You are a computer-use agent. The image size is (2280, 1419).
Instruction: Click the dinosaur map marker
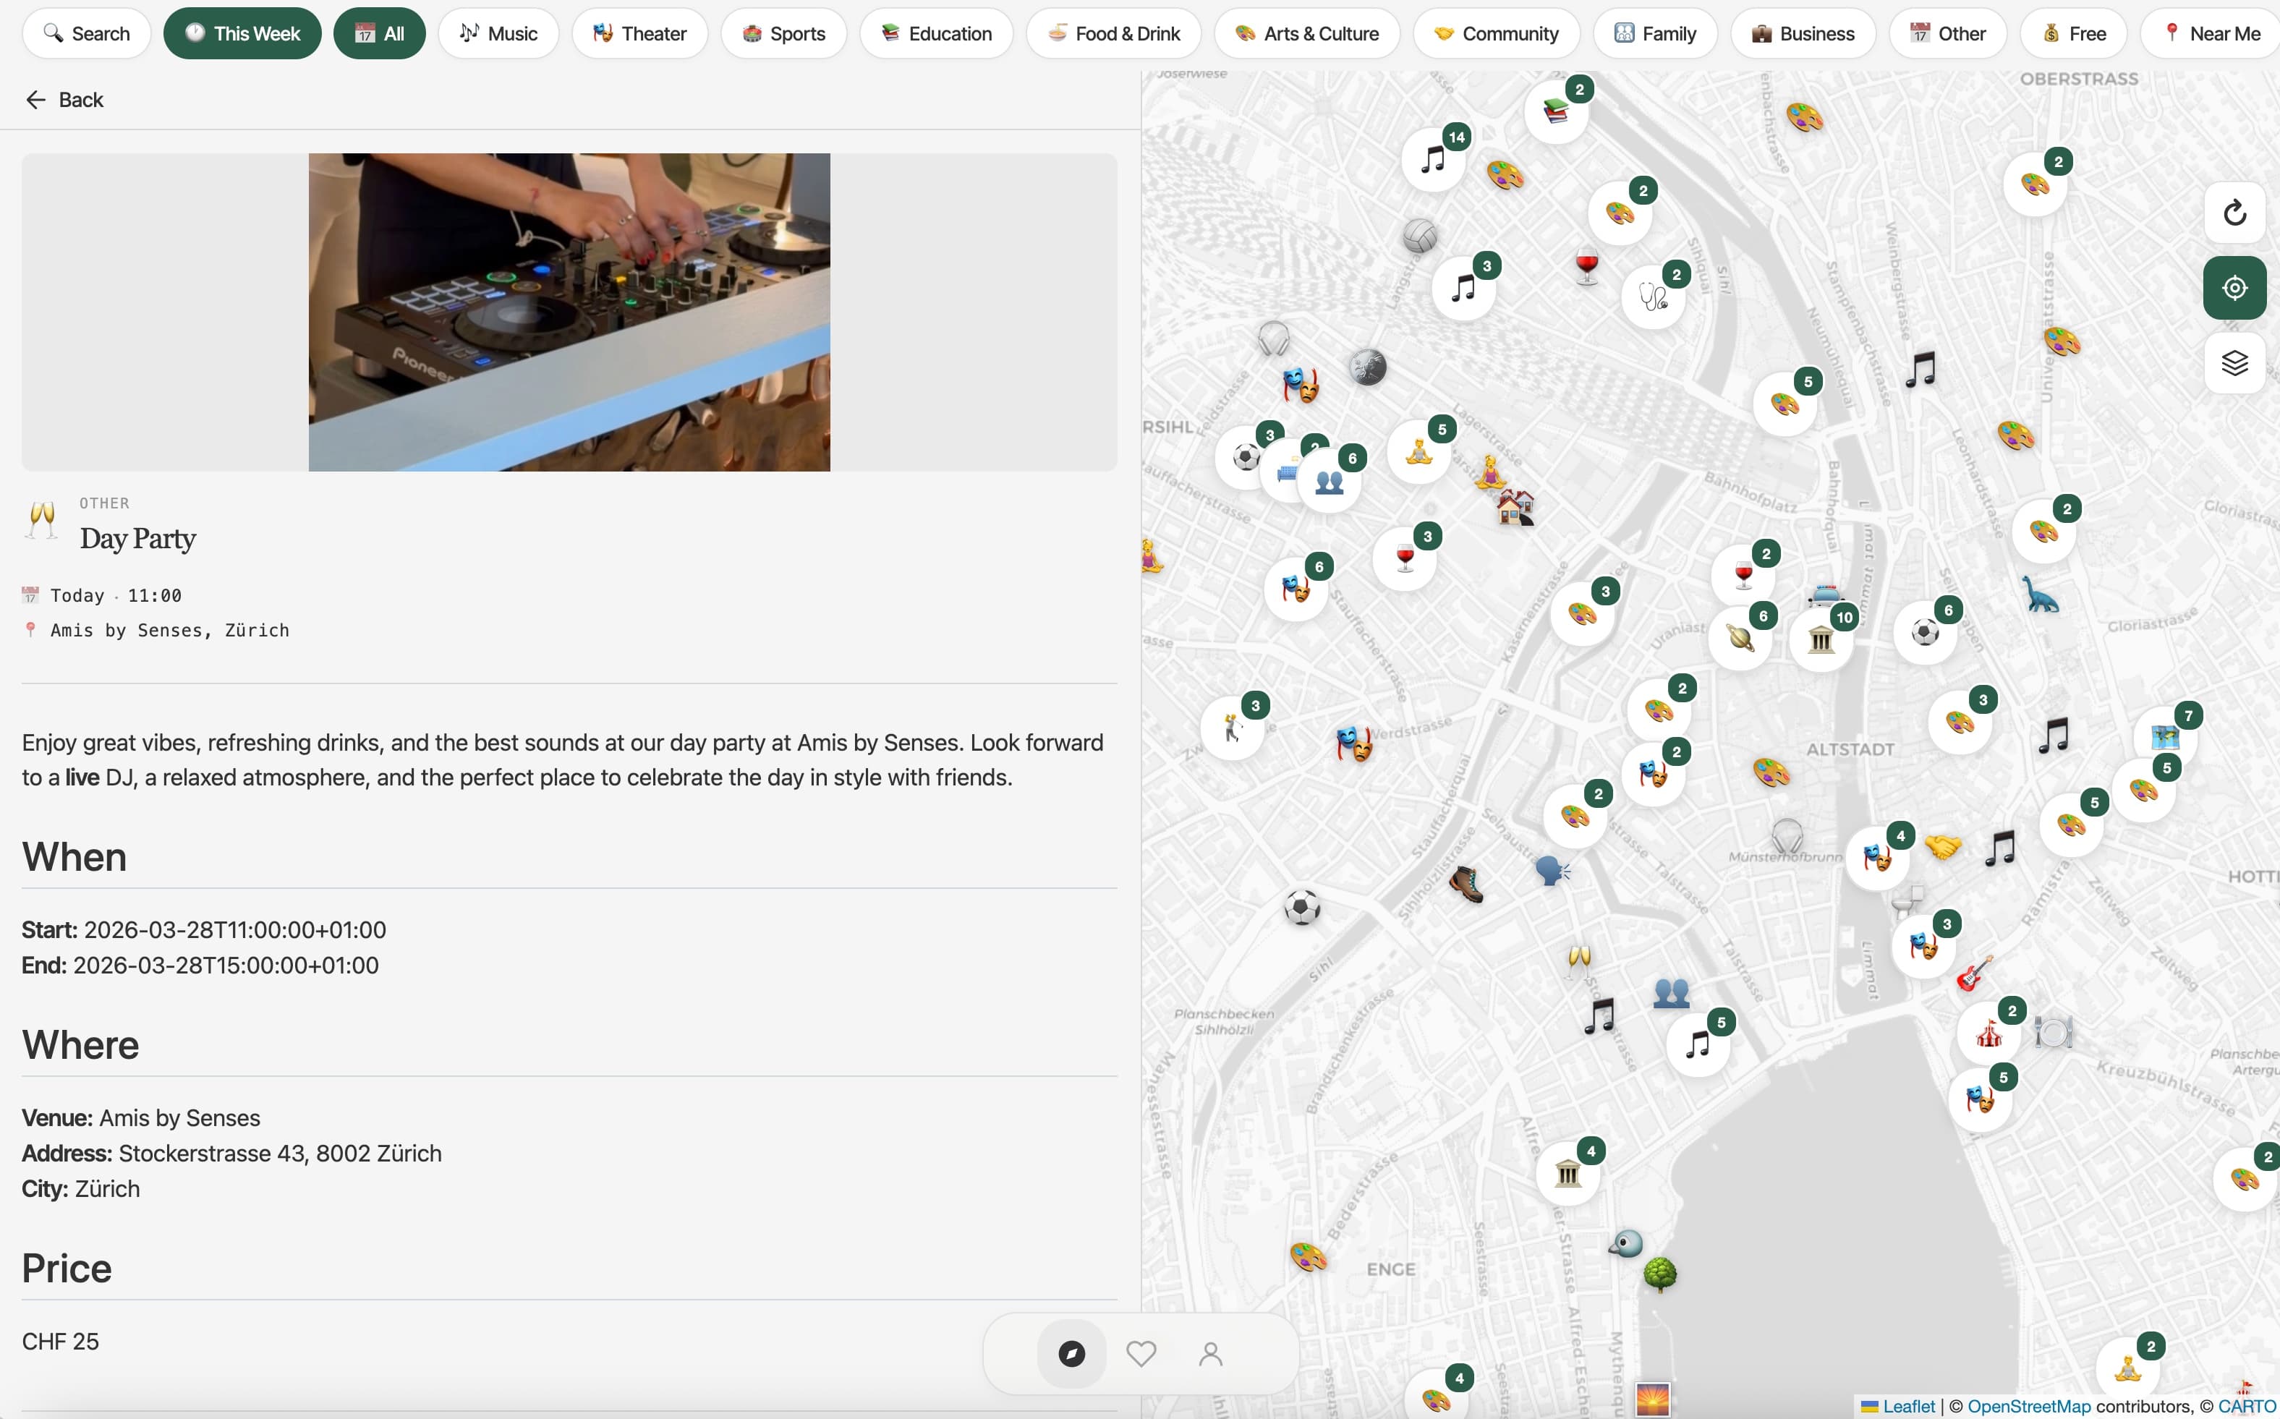click(2039, 595)
